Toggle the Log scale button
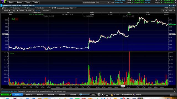Image resolution: width=177 pixels, height=99 pixels. 163,11
